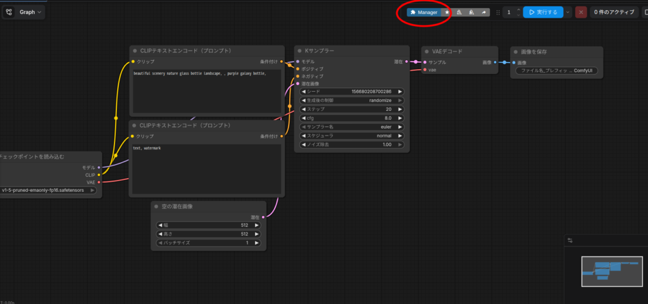The height and width of the screenshot is (304, 648).
Task: Click the red cancel X icon
Action: 581,12
